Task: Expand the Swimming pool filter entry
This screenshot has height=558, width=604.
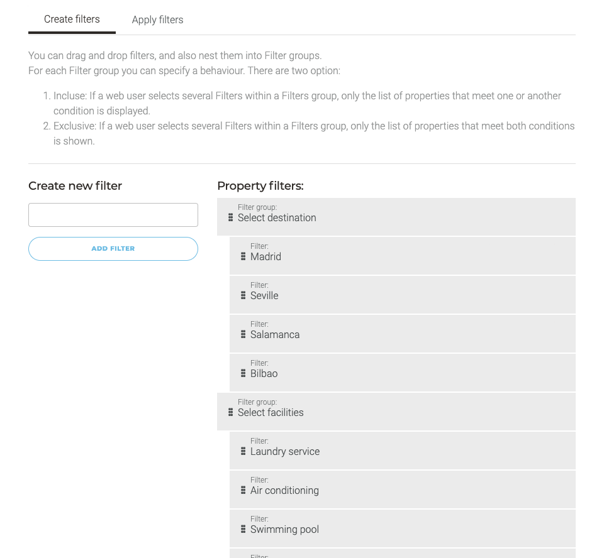Action: 403,528
